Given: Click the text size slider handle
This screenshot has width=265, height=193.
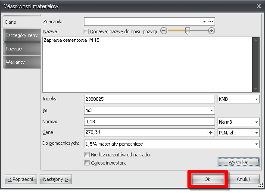Looking at the screenshot, I should (187, 31).
